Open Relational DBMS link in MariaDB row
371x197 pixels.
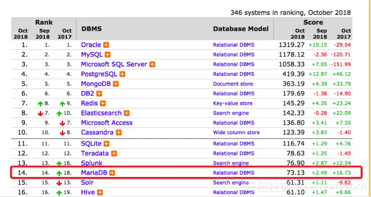point(233,173)
